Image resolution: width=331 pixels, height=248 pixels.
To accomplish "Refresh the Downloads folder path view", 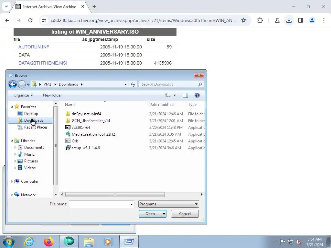I will click(x=133, y=84).
